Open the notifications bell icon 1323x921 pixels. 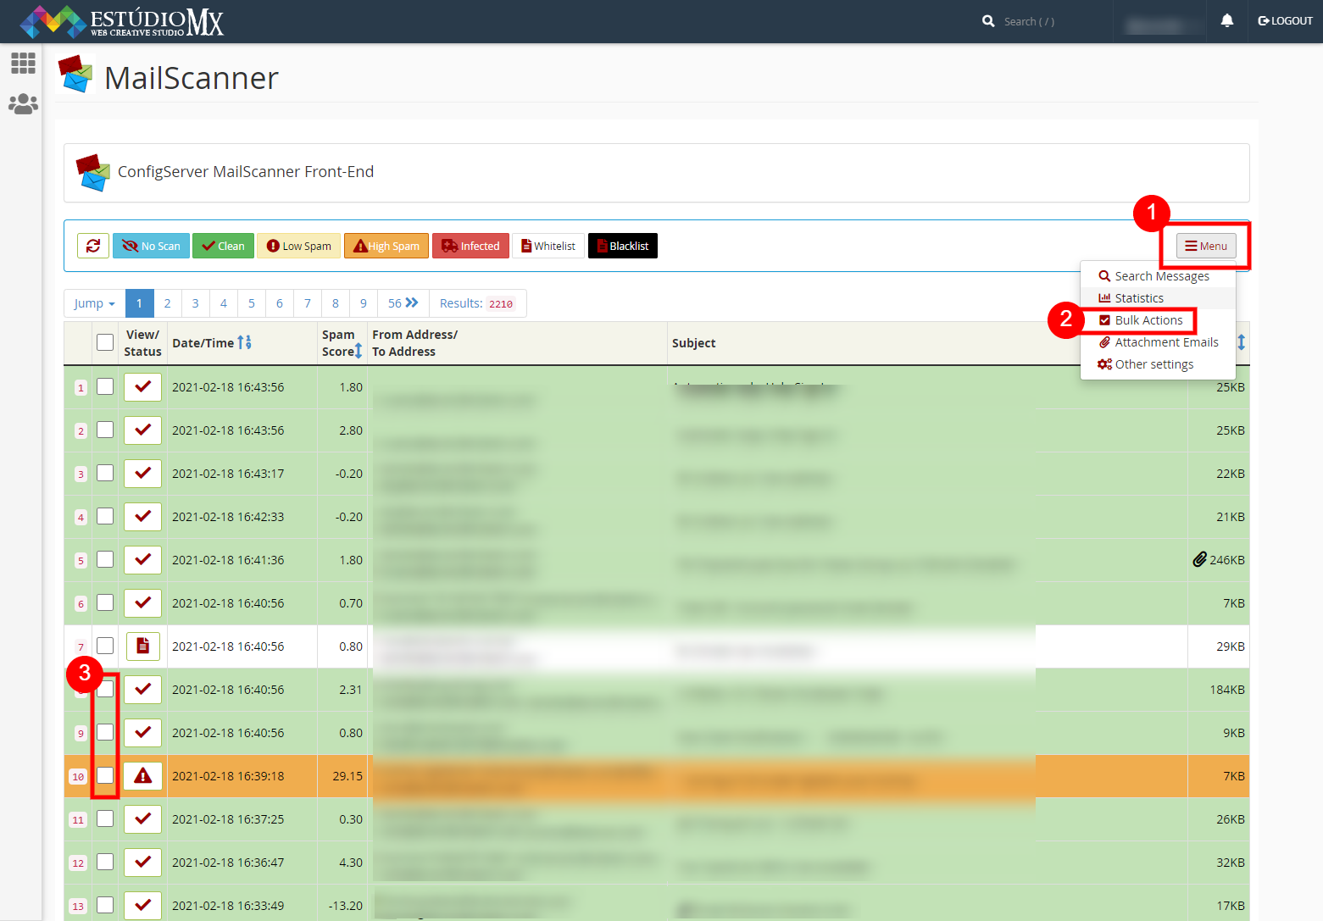[1226, 21]
